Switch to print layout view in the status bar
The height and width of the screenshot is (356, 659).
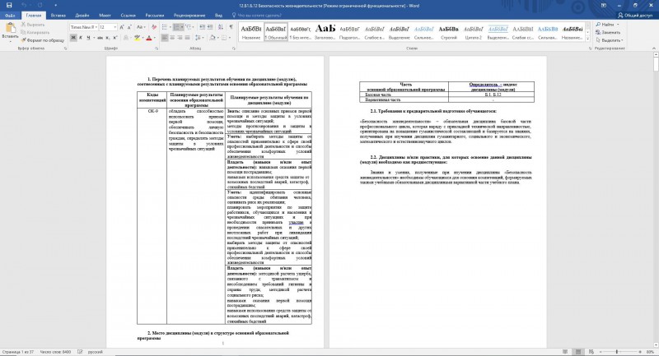578,352
